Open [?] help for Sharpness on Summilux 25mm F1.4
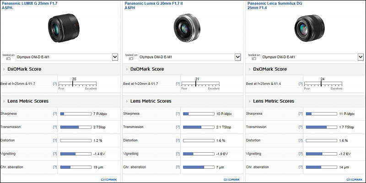The height and width of the screenshot is (183, 366). (301, 114)
